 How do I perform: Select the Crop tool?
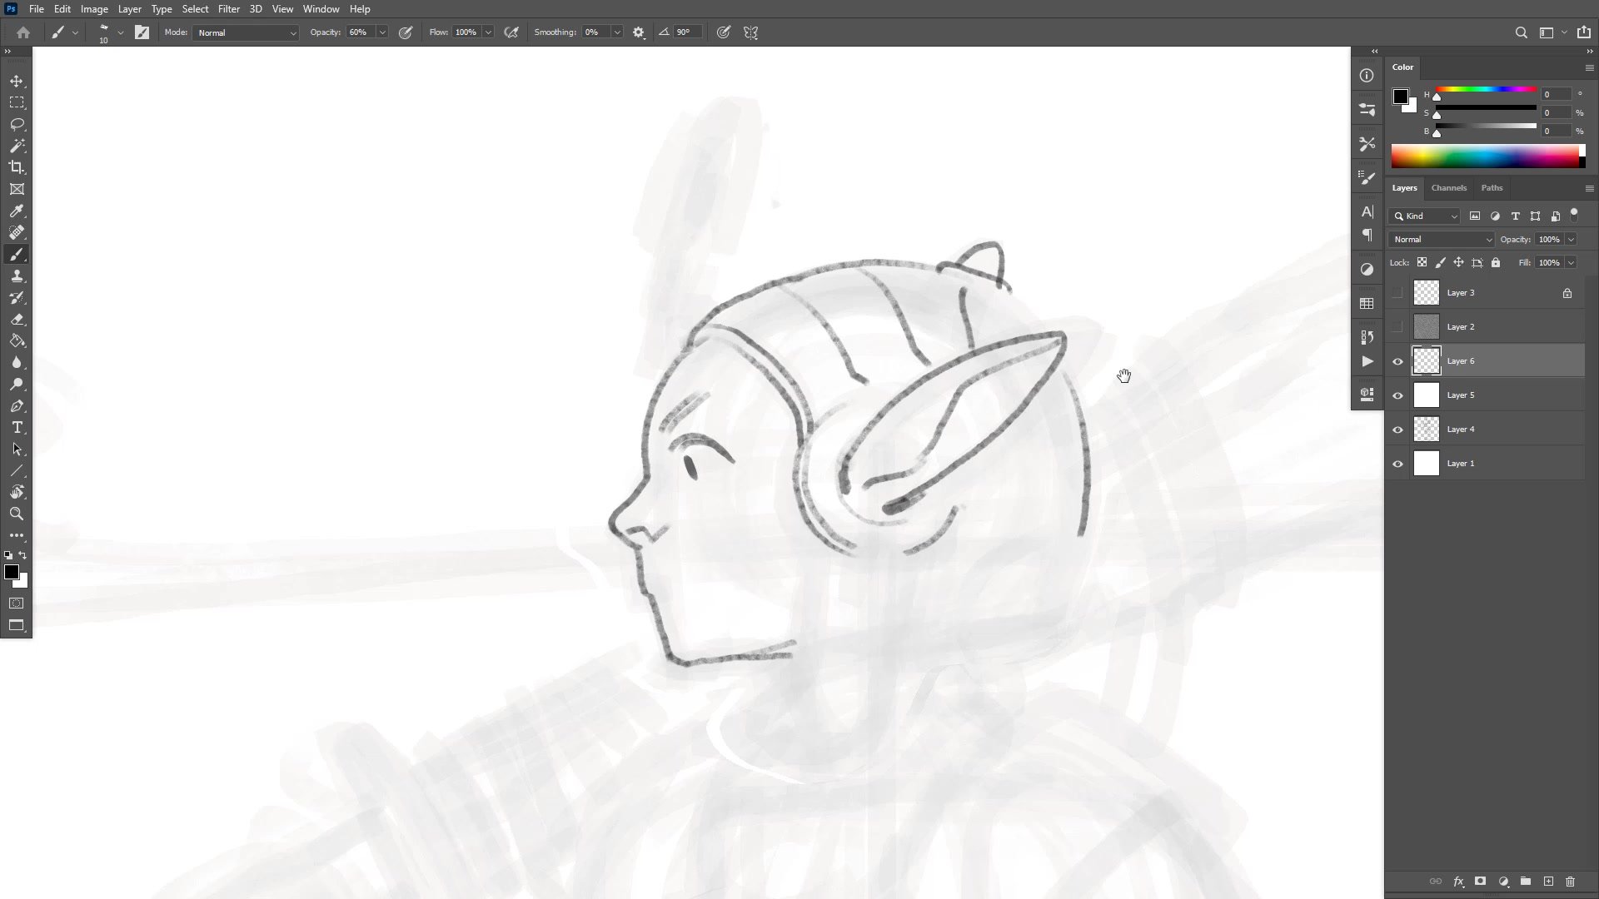17,167
